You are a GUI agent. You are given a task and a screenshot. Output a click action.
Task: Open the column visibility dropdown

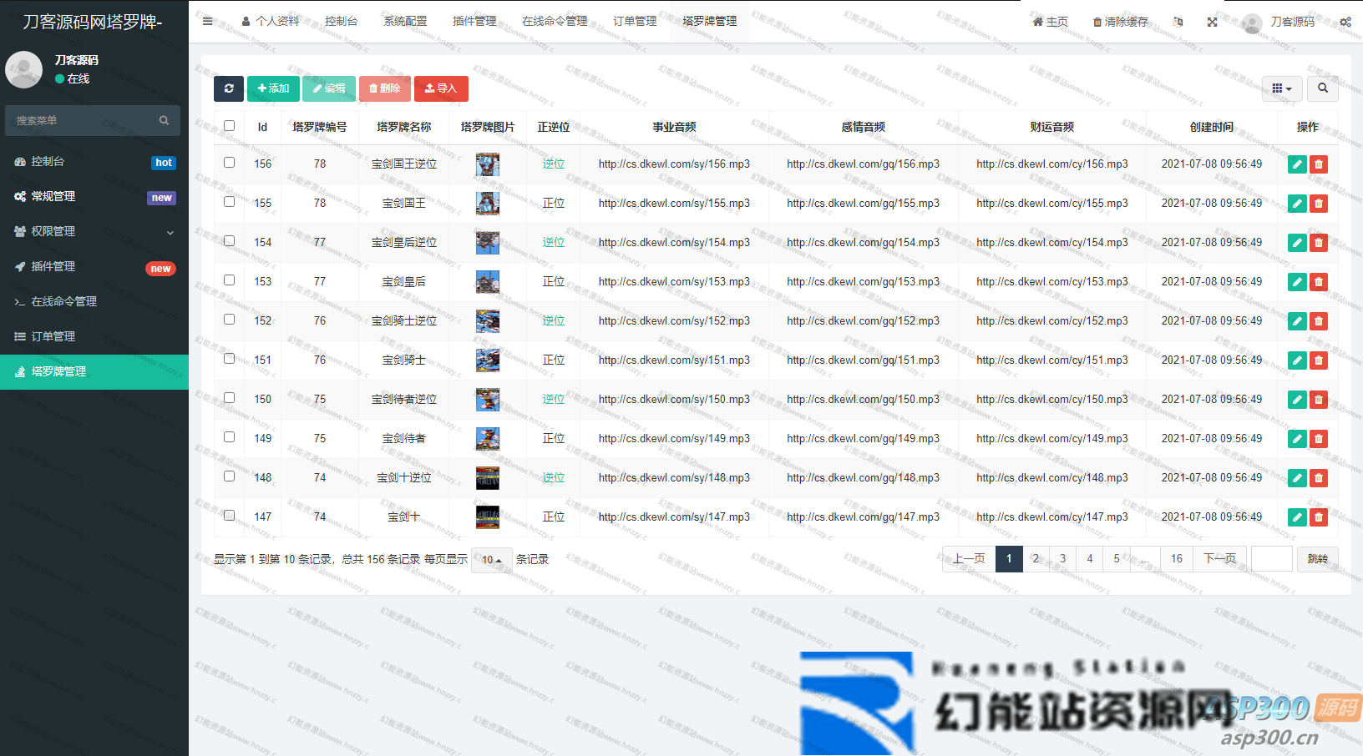tap(1281, 88)
